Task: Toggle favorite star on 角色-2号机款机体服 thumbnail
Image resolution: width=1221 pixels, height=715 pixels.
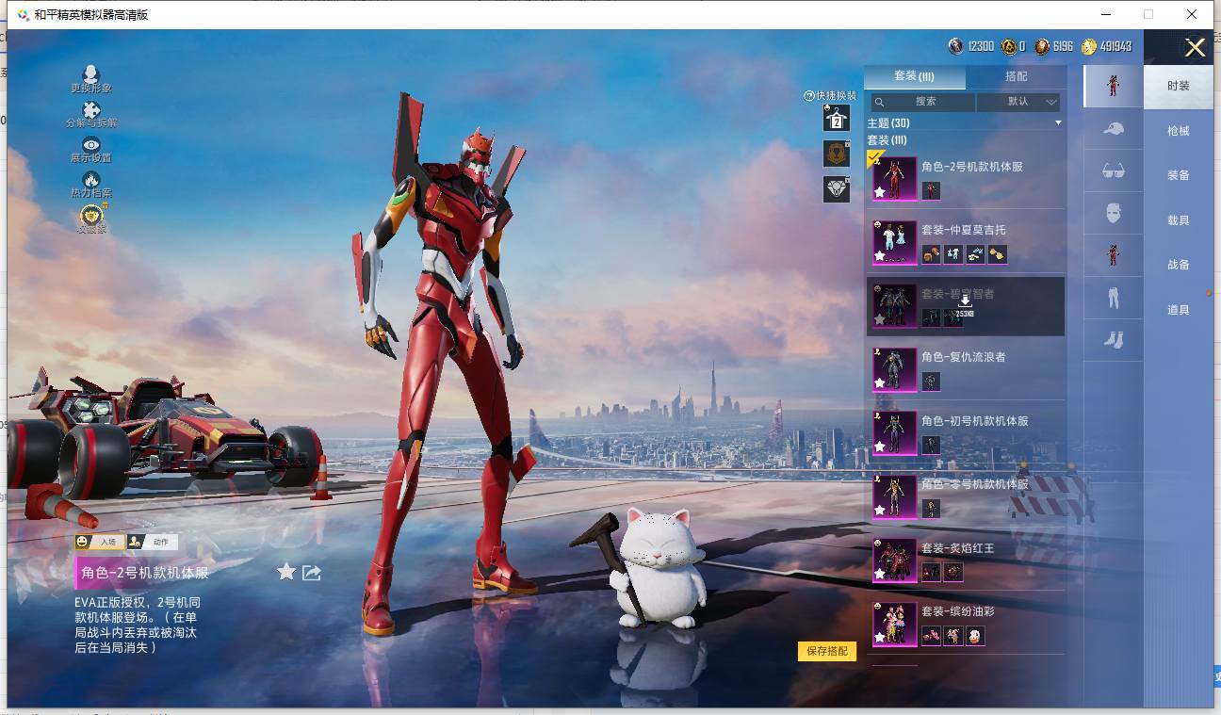Action: (x=880, y=192)
